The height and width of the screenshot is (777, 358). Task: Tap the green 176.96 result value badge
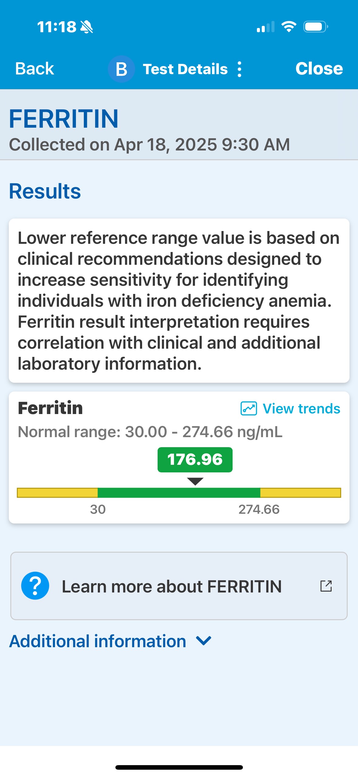[195, 459]
